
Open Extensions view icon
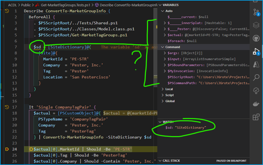pyautogui.click(x=256, y=117)
